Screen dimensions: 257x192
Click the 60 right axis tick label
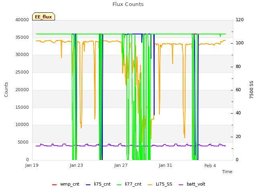point(238,90)
